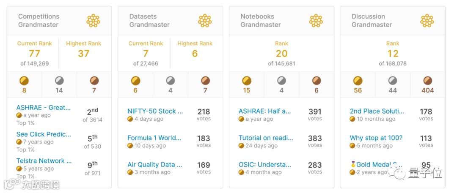
Task: Open the OSIC: Understa... notebook link
Action: [265, 165]
